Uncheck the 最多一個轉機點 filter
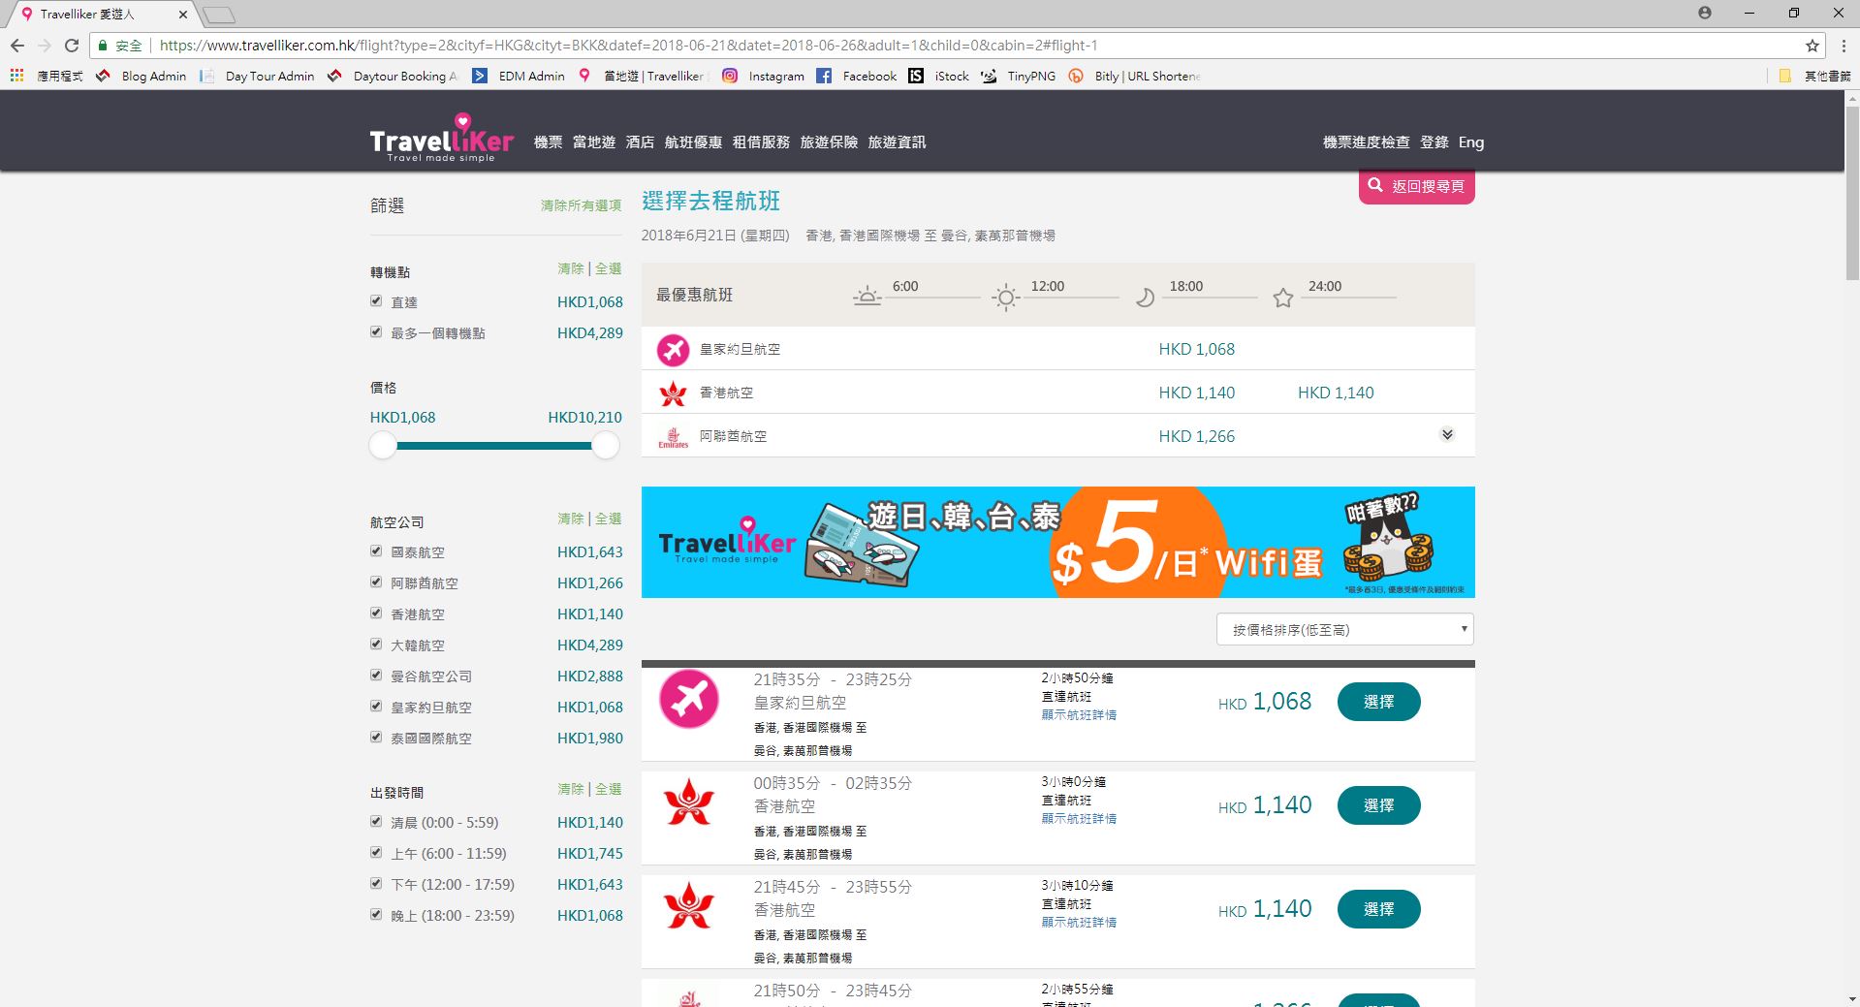This screenshot has width=1860, height=1007. point(376,331)
